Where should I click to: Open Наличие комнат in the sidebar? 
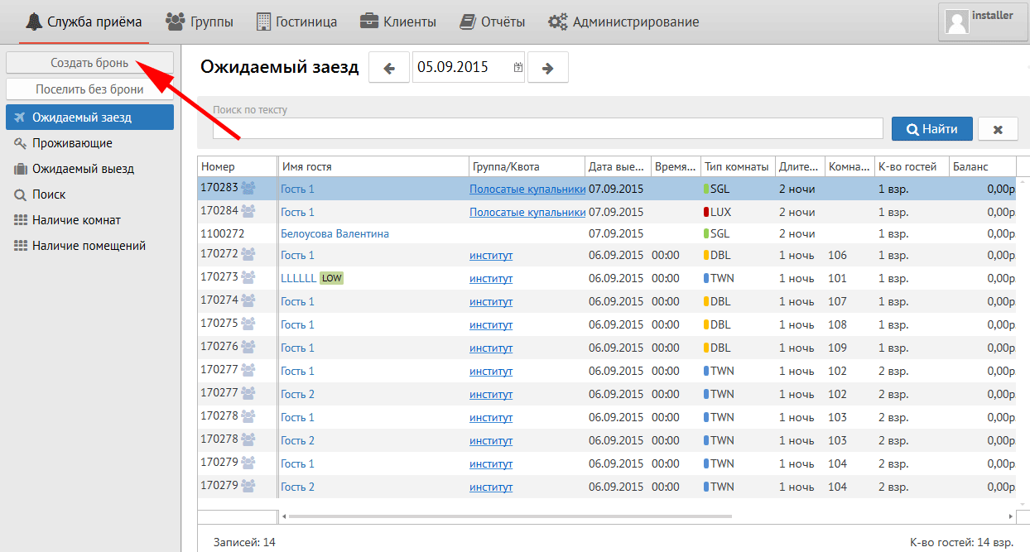click(x=76, y=220)
